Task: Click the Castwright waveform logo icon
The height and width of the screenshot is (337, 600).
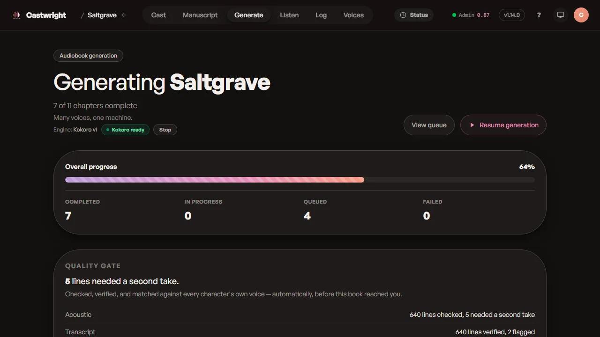Action: point(17,15)
